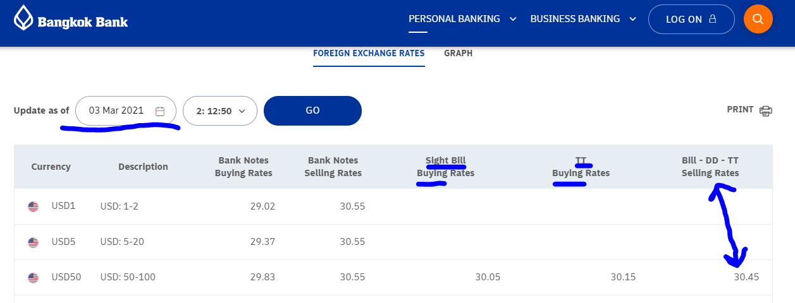Screen dimensions: 795x303
Task: Open search with the orange magnifier button
Action: [758, 19]
